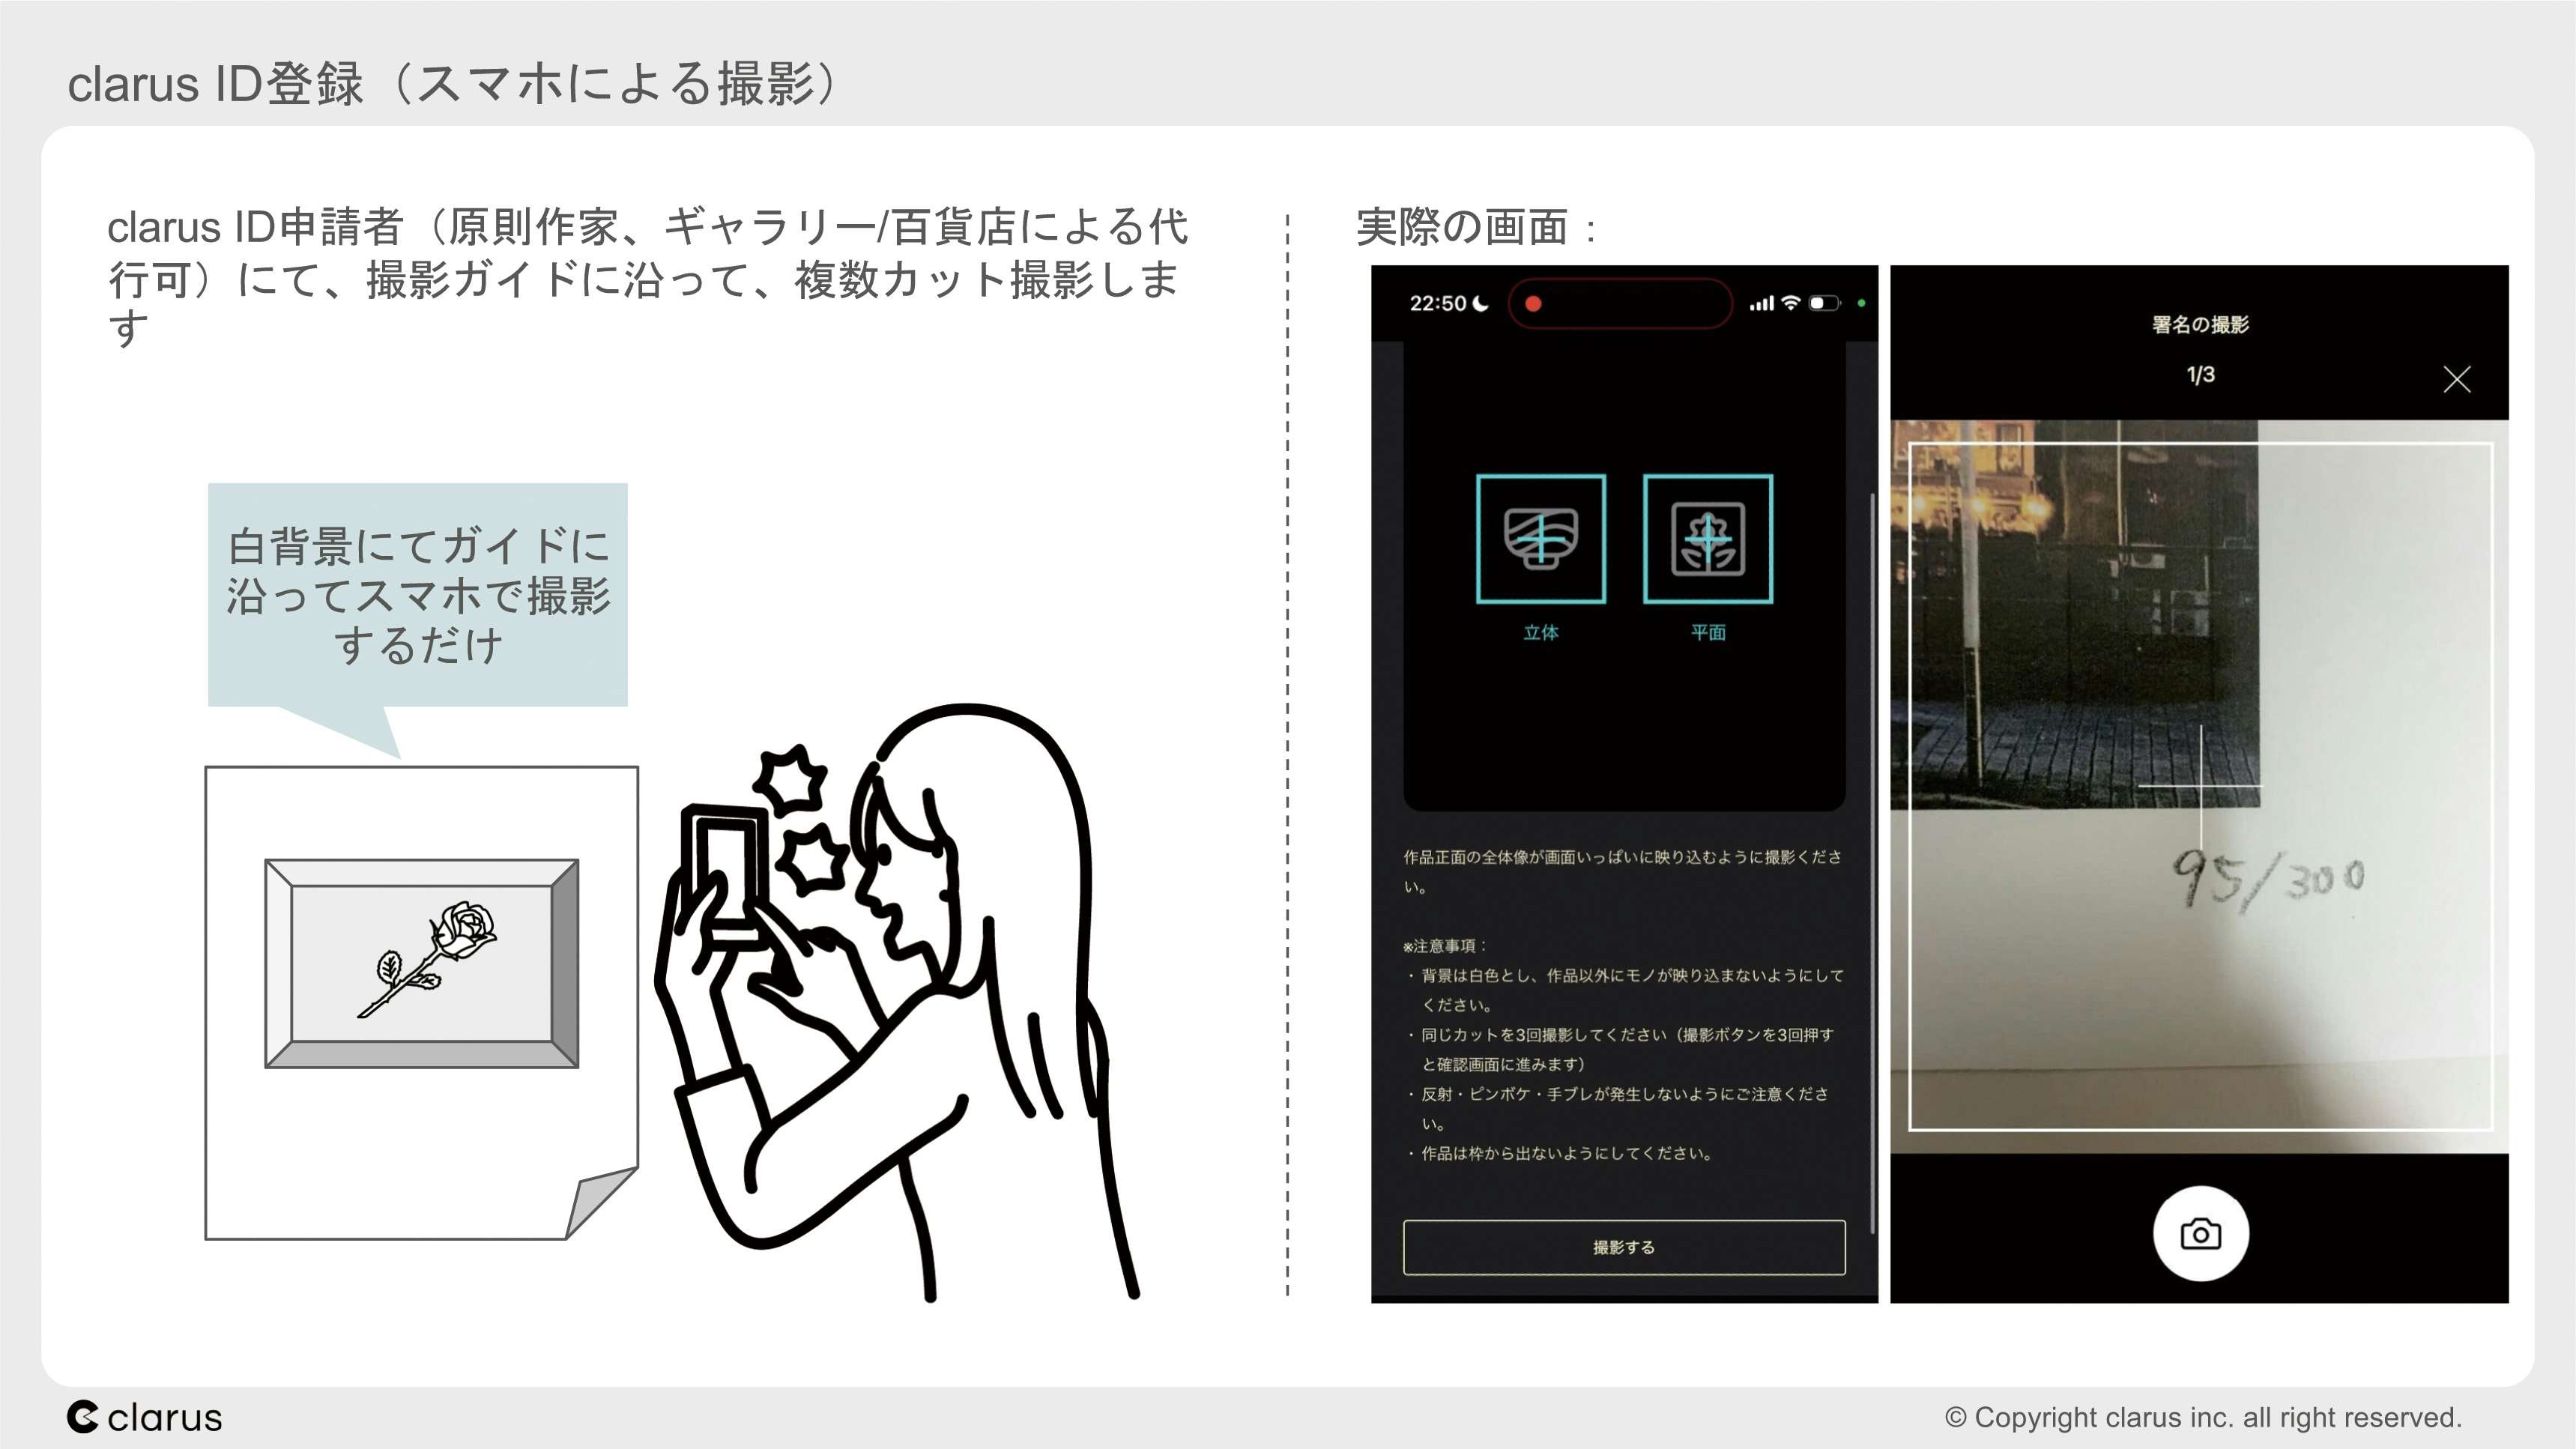The image size is (2576, 1449).
Task: Click the Wi-Fi status icon
Action: (x=1791, y=303)
